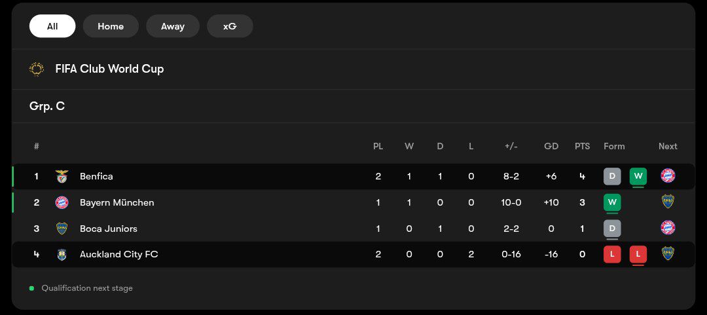Switch to the Home standings tab
Screen dimensions: 707x315
tap(111, 26)
